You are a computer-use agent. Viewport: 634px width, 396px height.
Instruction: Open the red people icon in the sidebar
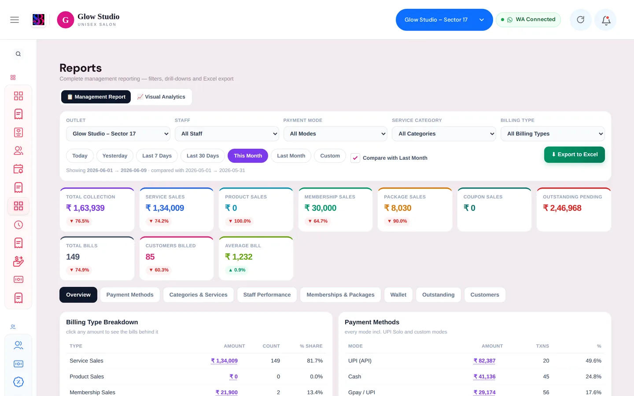(x=18, y=150)
